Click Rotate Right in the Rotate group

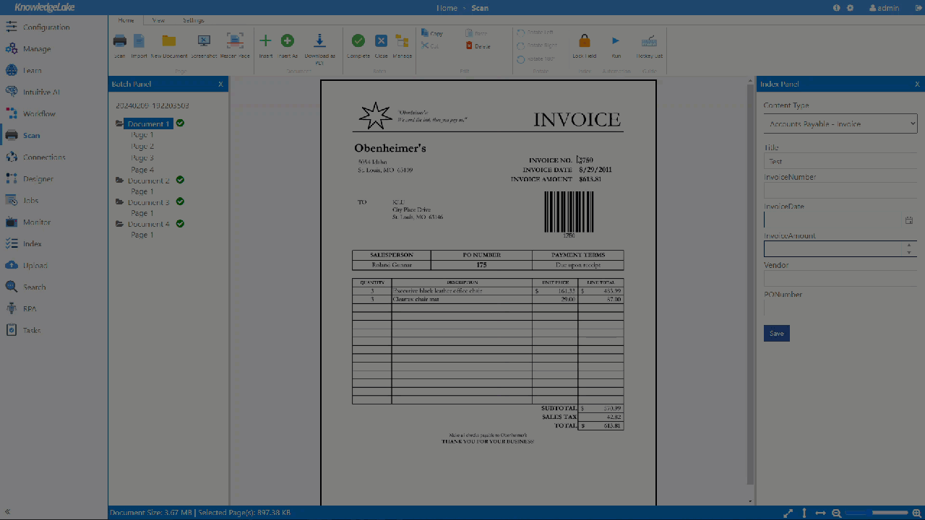pos(536,45)
